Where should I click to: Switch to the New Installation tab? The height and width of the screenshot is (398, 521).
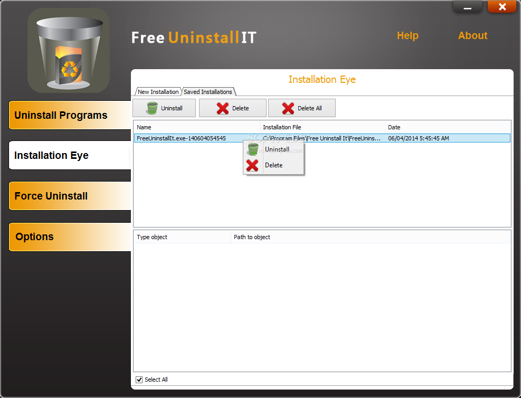pyautogui.click(x=158, y=92)
